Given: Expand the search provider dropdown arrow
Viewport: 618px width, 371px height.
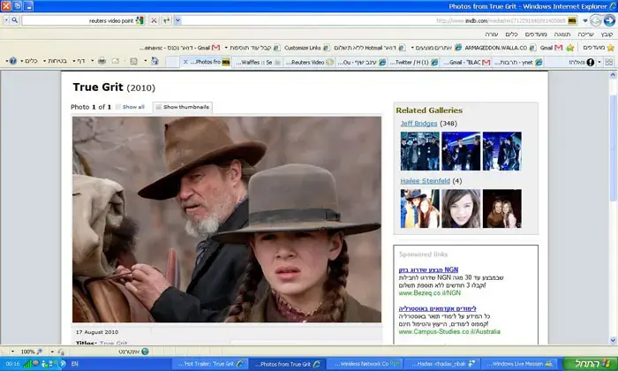Looking at the screenshot, I should coord(6,20).
